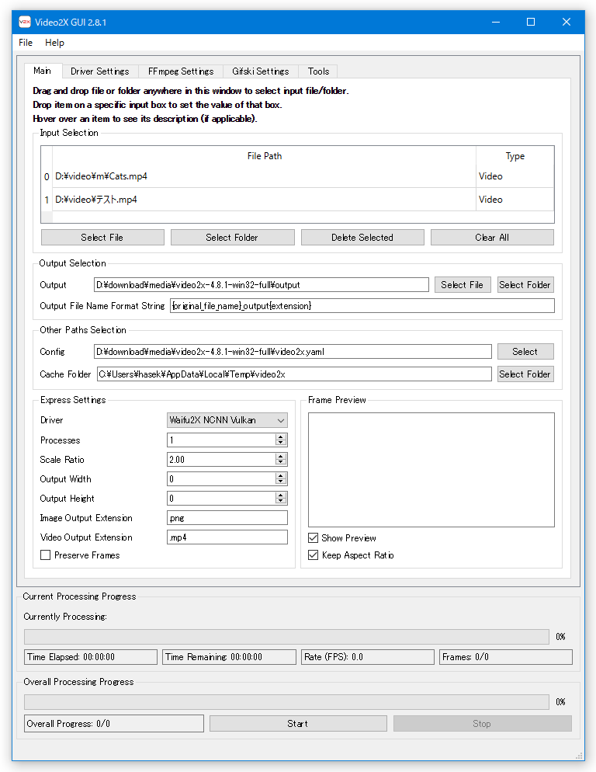Click the Time Remaining field
The height and width of the screenshot is (772, 596).
tap(229, 657)
